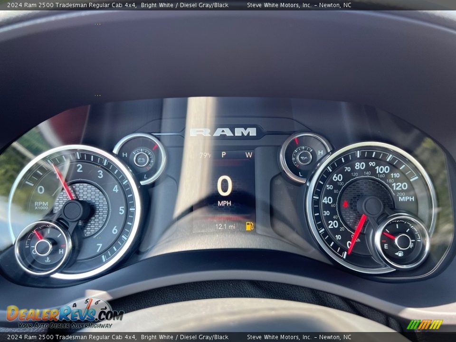Click the digital speed readout 0
456x342 pixels.
point(225,186)
